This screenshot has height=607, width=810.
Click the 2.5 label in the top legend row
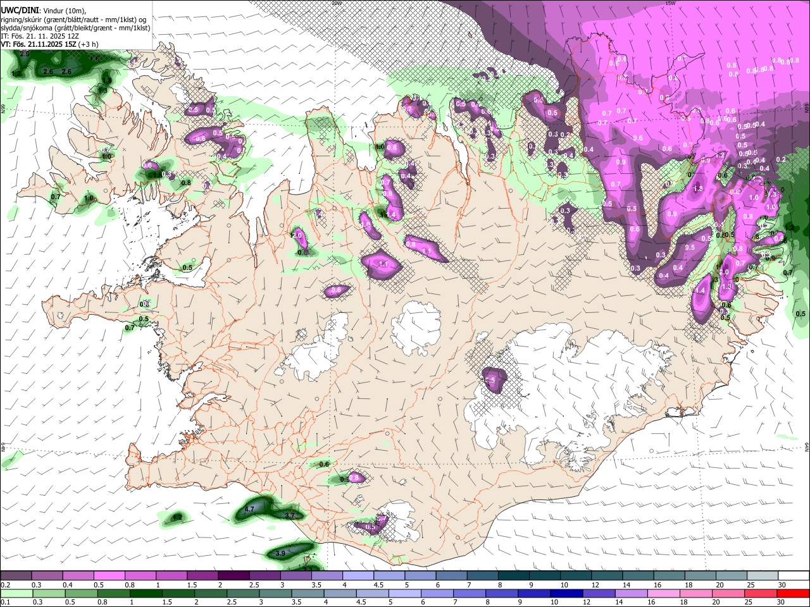click(256, 585)
